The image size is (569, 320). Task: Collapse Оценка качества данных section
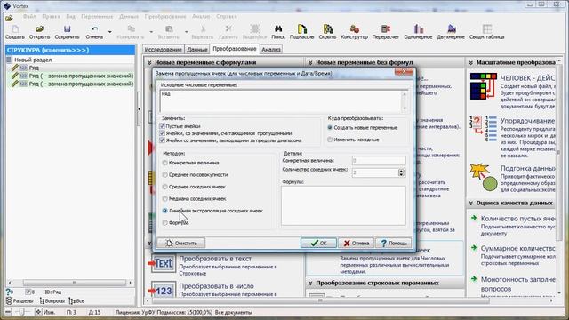pos(470,204)
